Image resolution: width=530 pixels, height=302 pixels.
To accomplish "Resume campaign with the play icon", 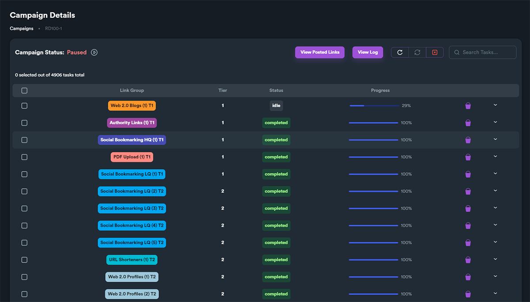I will click(94, 53).
